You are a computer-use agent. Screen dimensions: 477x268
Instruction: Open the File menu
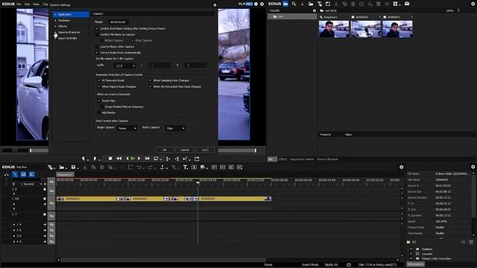[19, 4]
